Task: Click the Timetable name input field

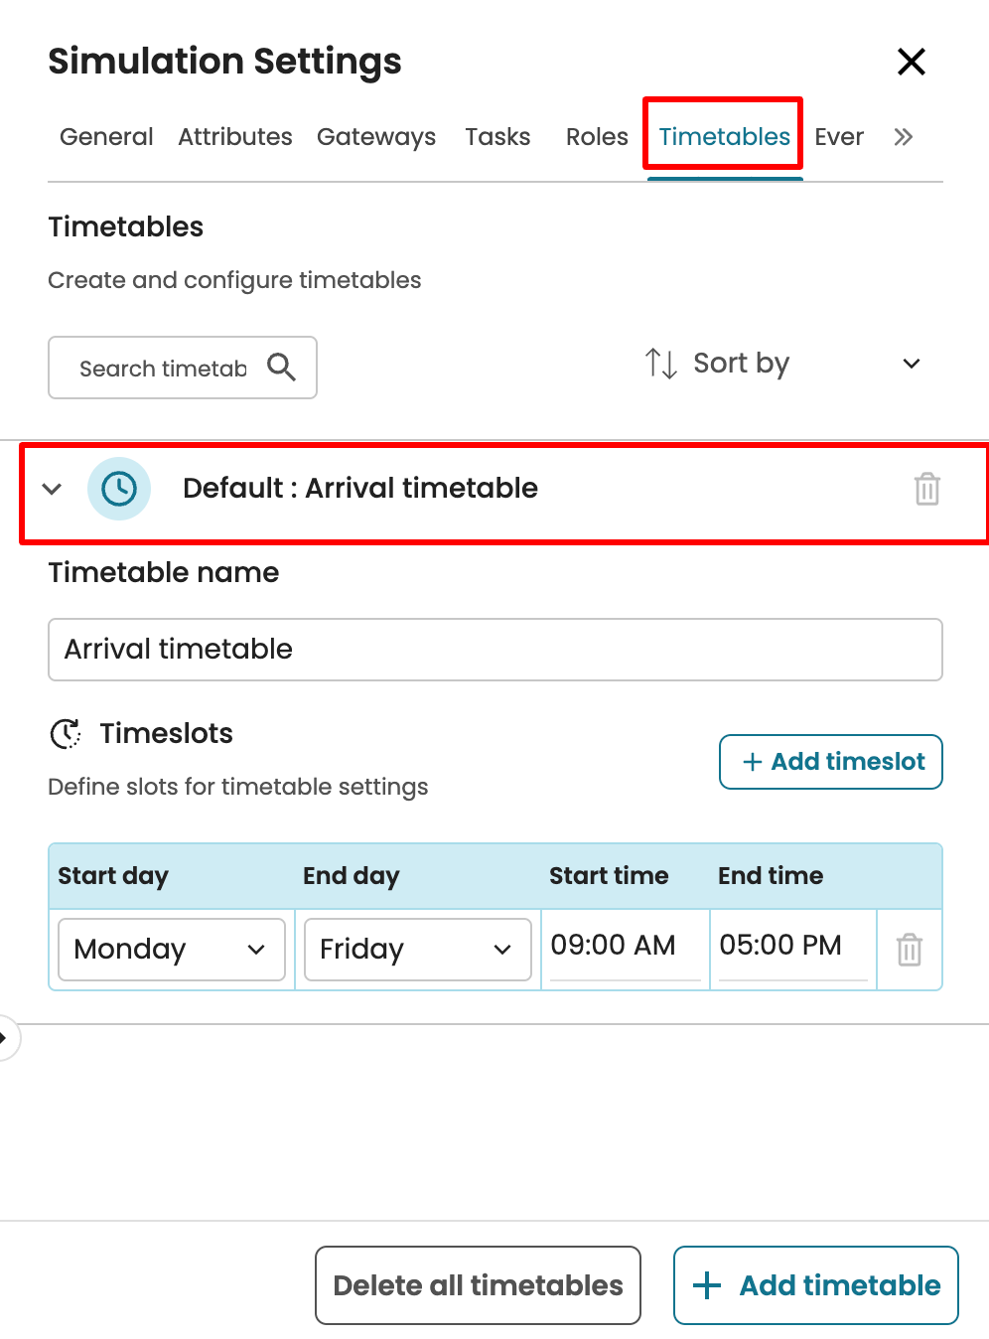Action: [x=494, y=650]
